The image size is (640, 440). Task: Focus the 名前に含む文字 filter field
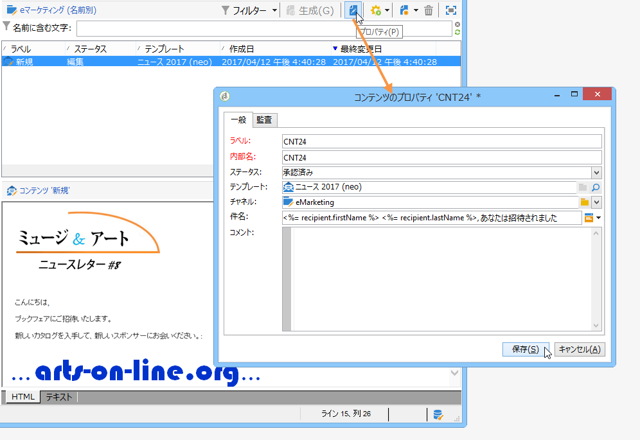click(264, 28)
